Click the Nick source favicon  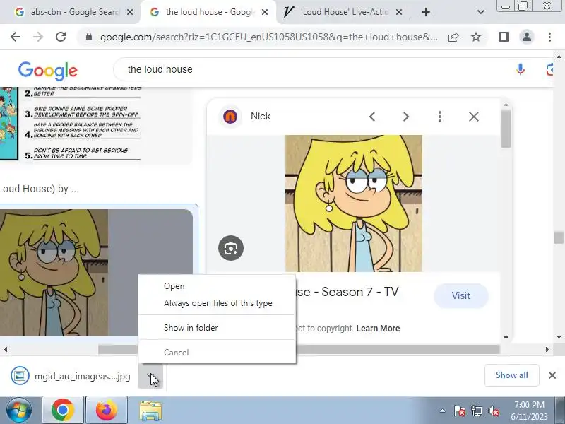[x=230, y=117]
